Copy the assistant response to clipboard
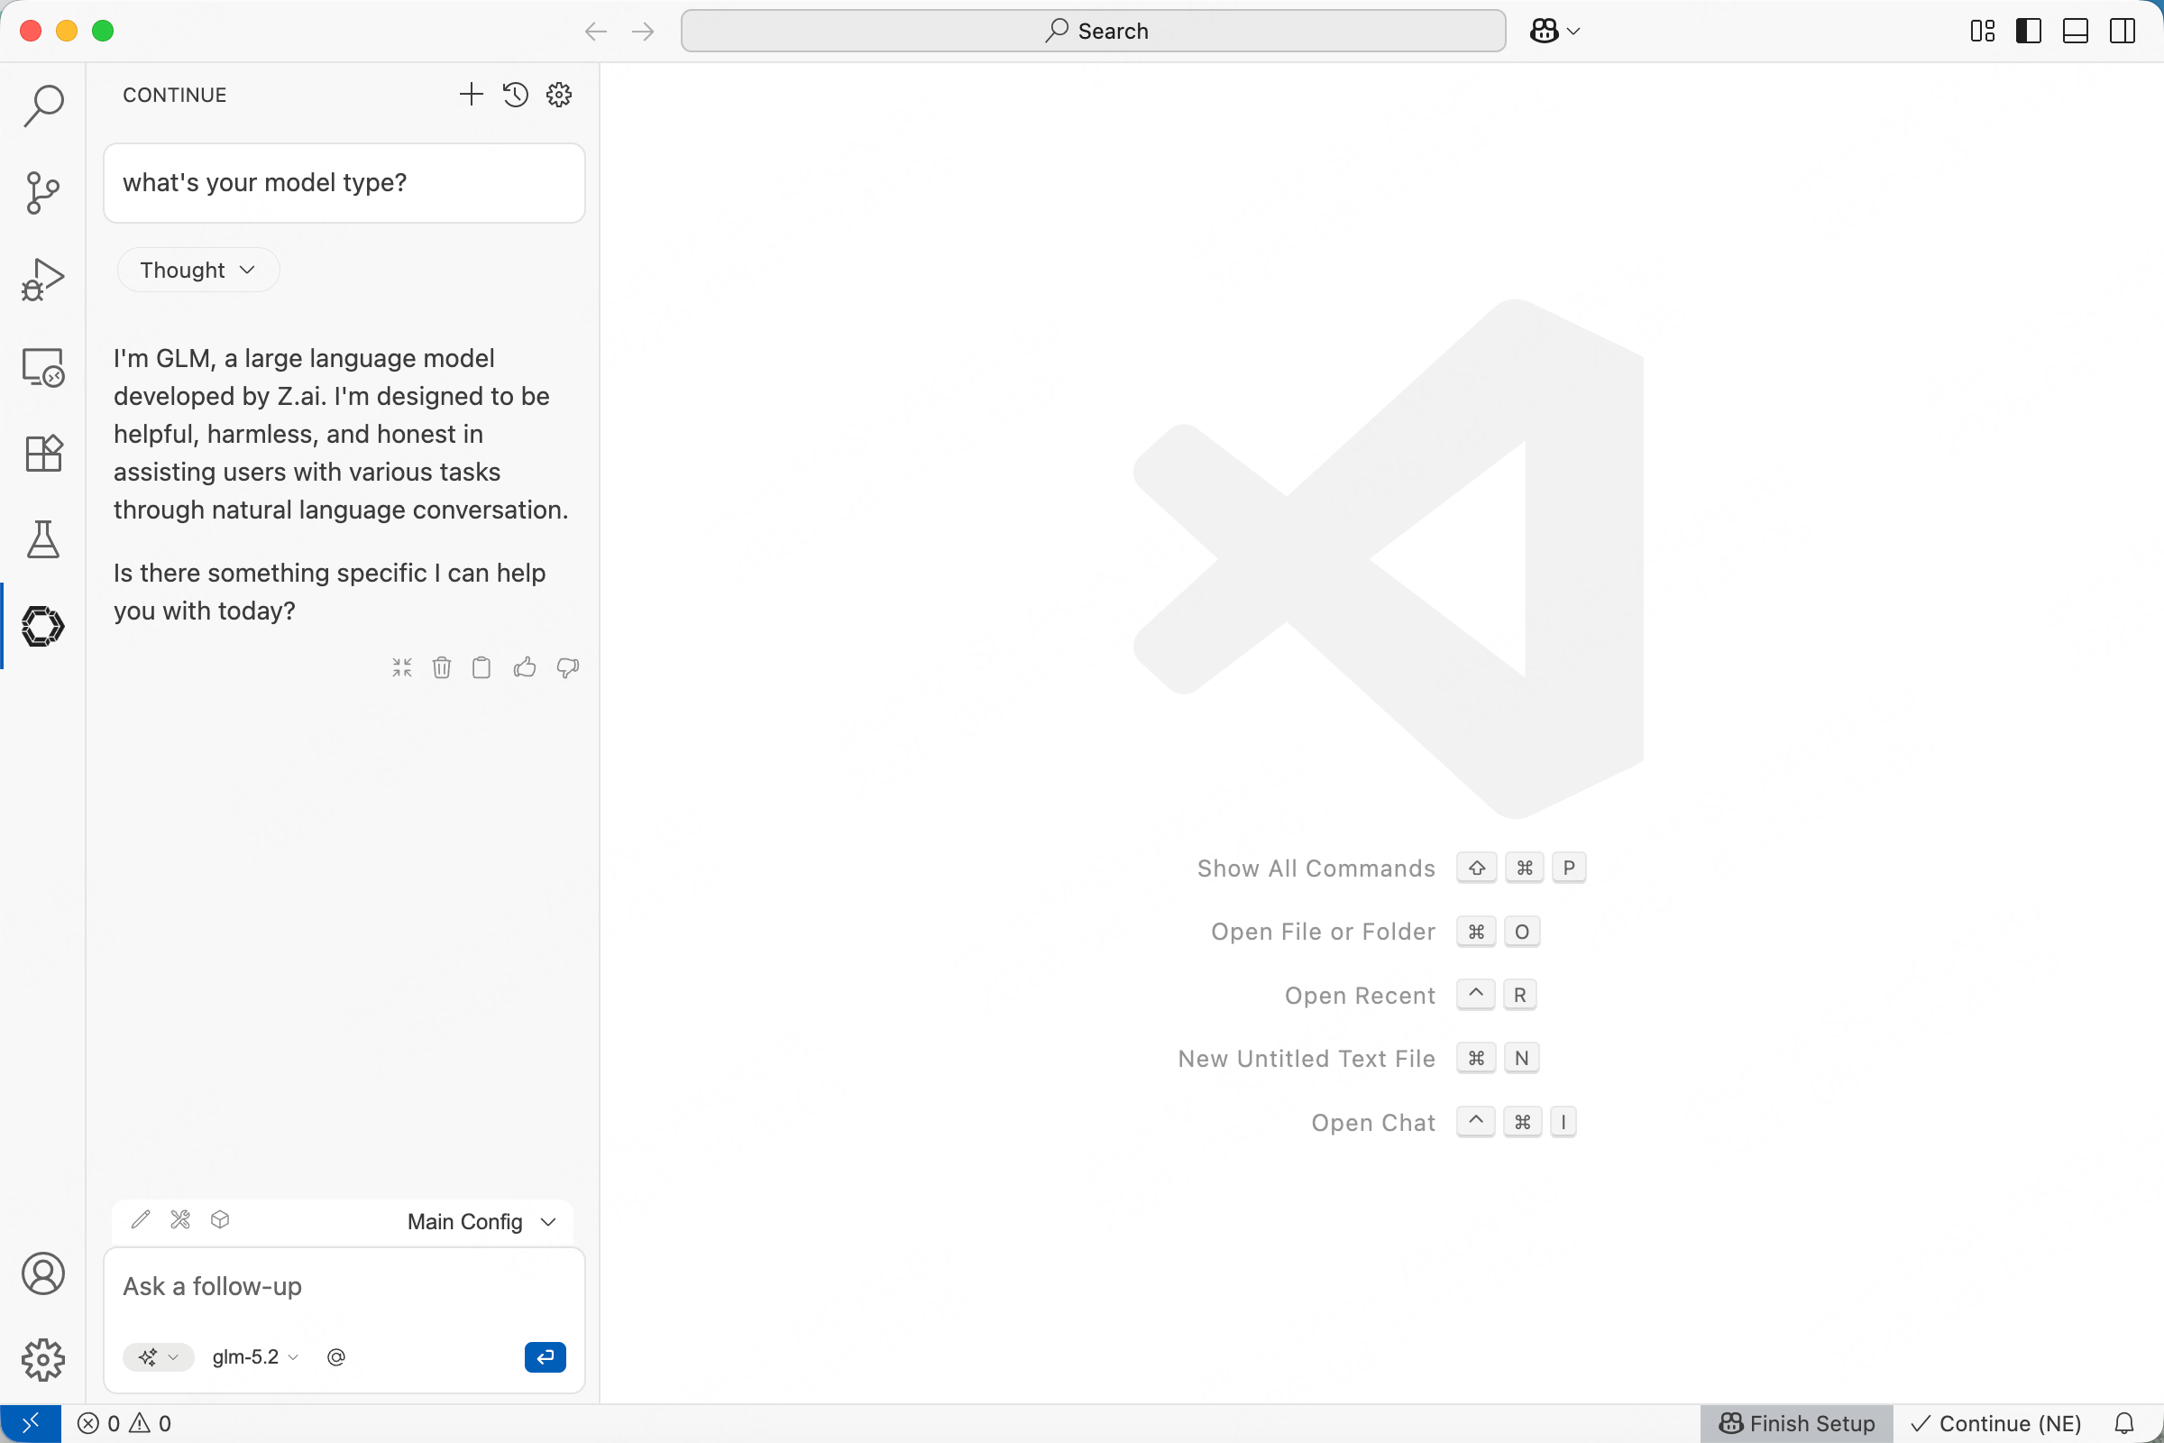 coord(481,667)
